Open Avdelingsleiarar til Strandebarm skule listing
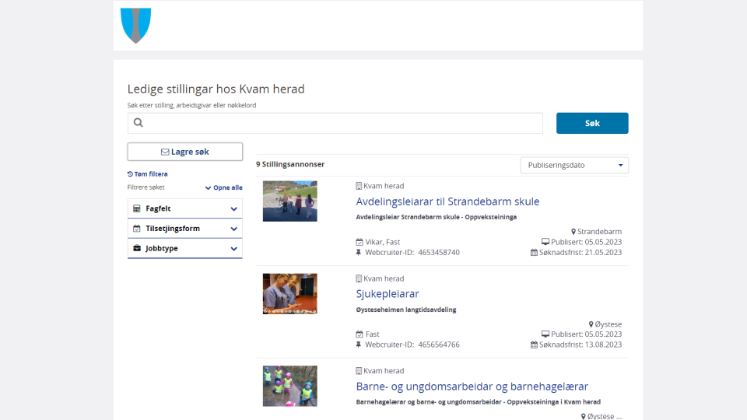The width and height of the screenshot is (747, 420). point(447,201)
